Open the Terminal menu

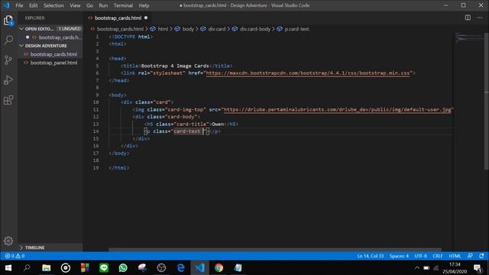point(123,5)
